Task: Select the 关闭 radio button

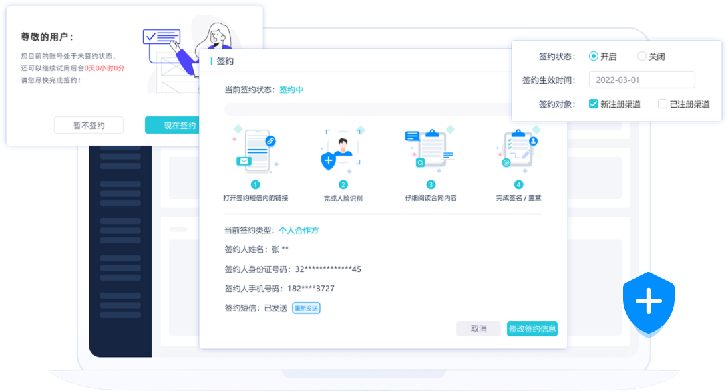Action: pyautogui.click(x=641, y=57)
